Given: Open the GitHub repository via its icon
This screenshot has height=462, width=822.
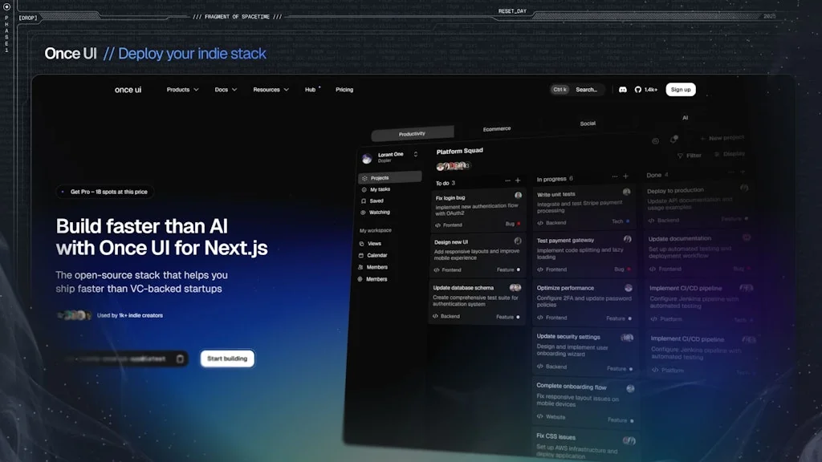Looking at the screenshot, I should (638, 89).
